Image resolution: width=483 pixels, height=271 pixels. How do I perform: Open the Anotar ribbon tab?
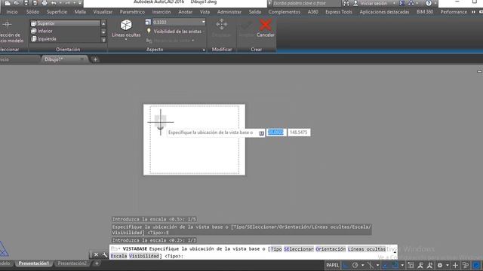(x=186, y=12)
